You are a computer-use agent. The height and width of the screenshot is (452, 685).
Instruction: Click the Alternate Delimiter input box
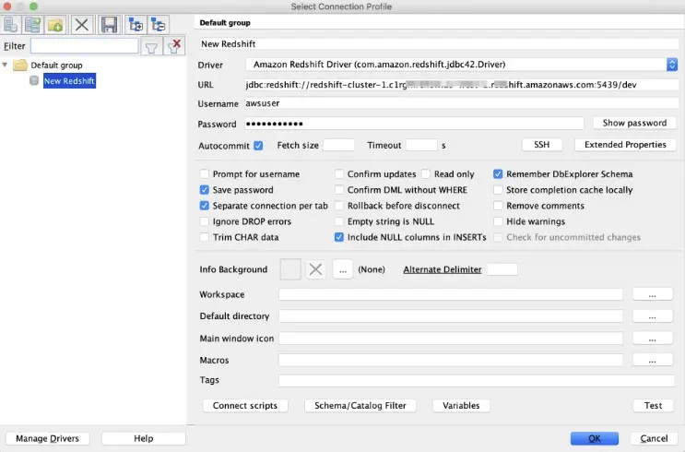502,269
